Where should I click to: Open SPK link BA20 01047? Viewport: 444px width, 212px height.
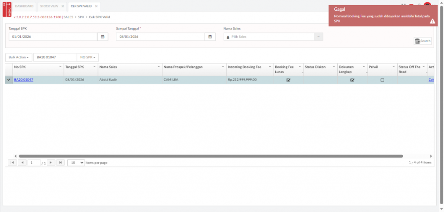point(23,80)
